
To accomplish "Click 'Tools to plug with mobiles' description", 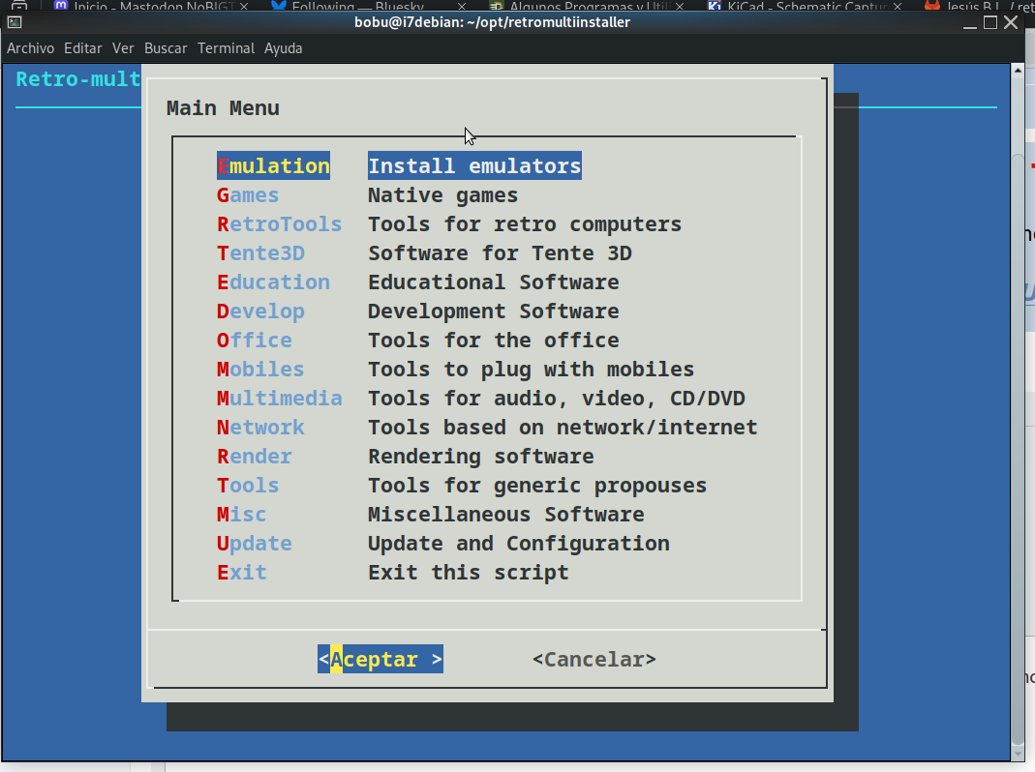I will (x=532, y=370).
